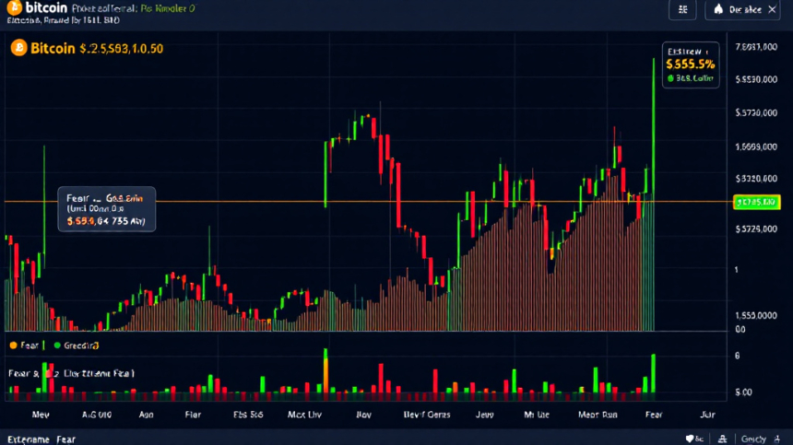Click the 1,555,0000 price axis value
This screenshot has height=445, width=793.
(756, 316)
